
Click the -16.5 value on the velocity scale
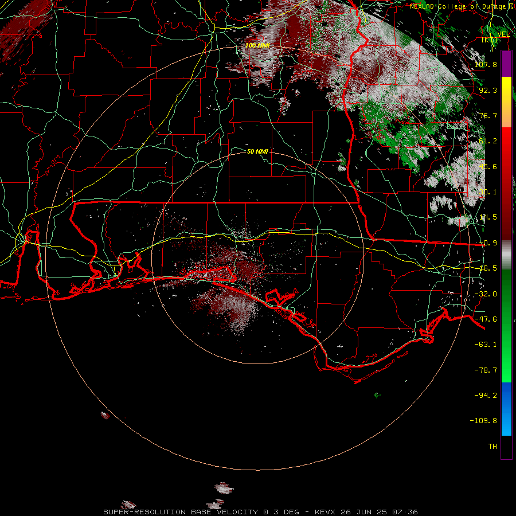(486, 268)
